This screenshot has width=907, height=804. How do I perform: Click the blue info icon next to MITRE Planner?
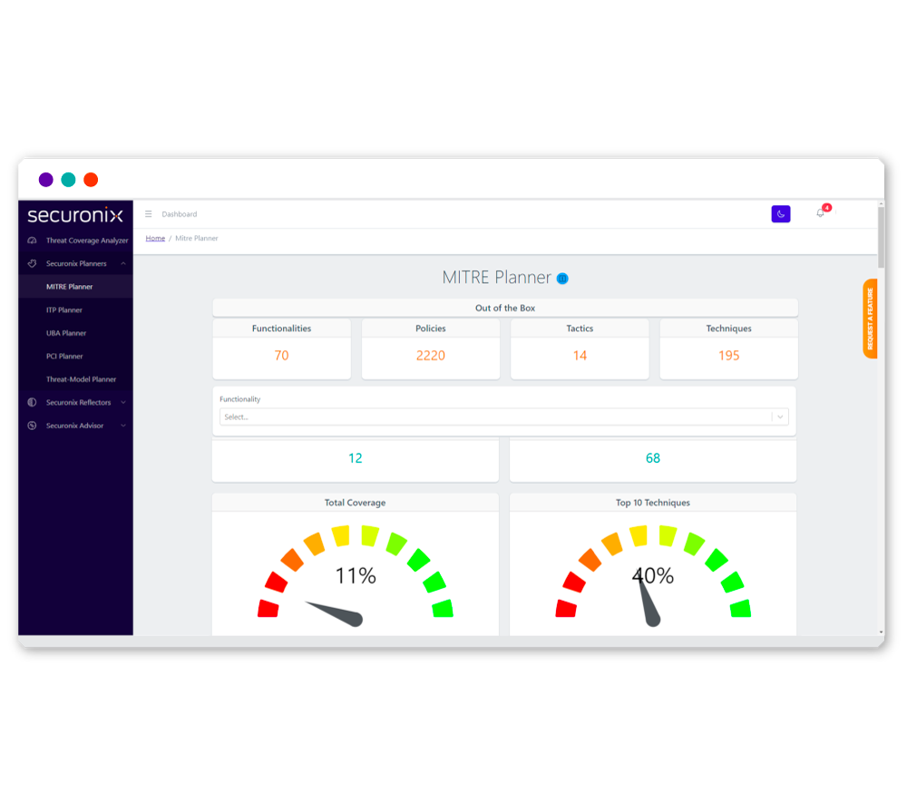coord(562,279)
